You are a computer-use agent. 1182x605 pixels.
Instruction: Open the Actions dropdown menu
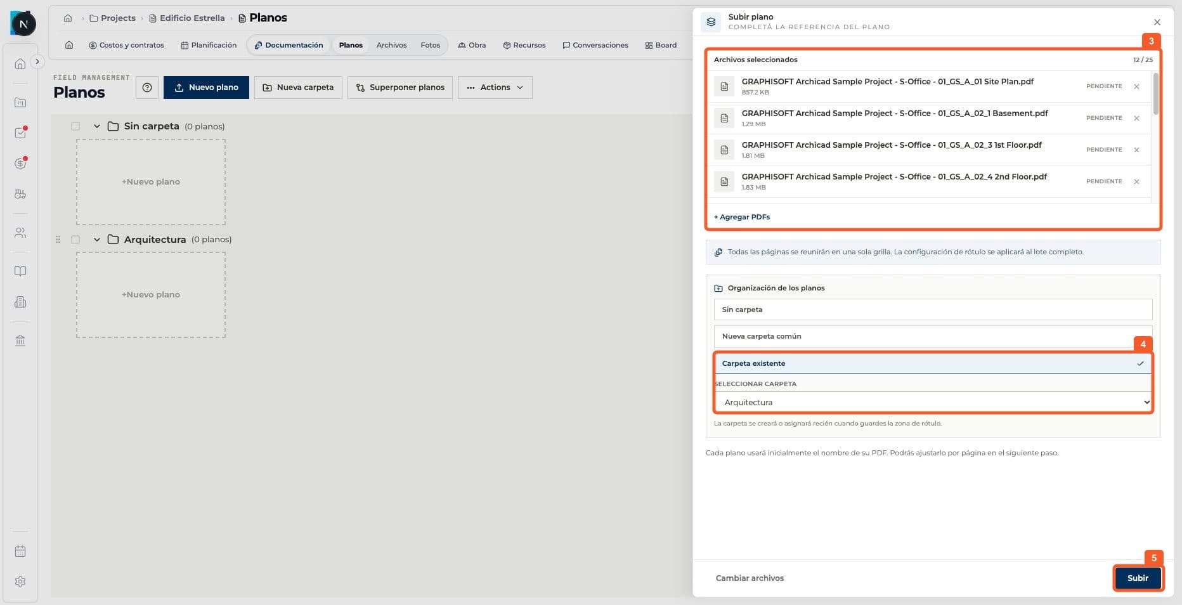(495, 88)
